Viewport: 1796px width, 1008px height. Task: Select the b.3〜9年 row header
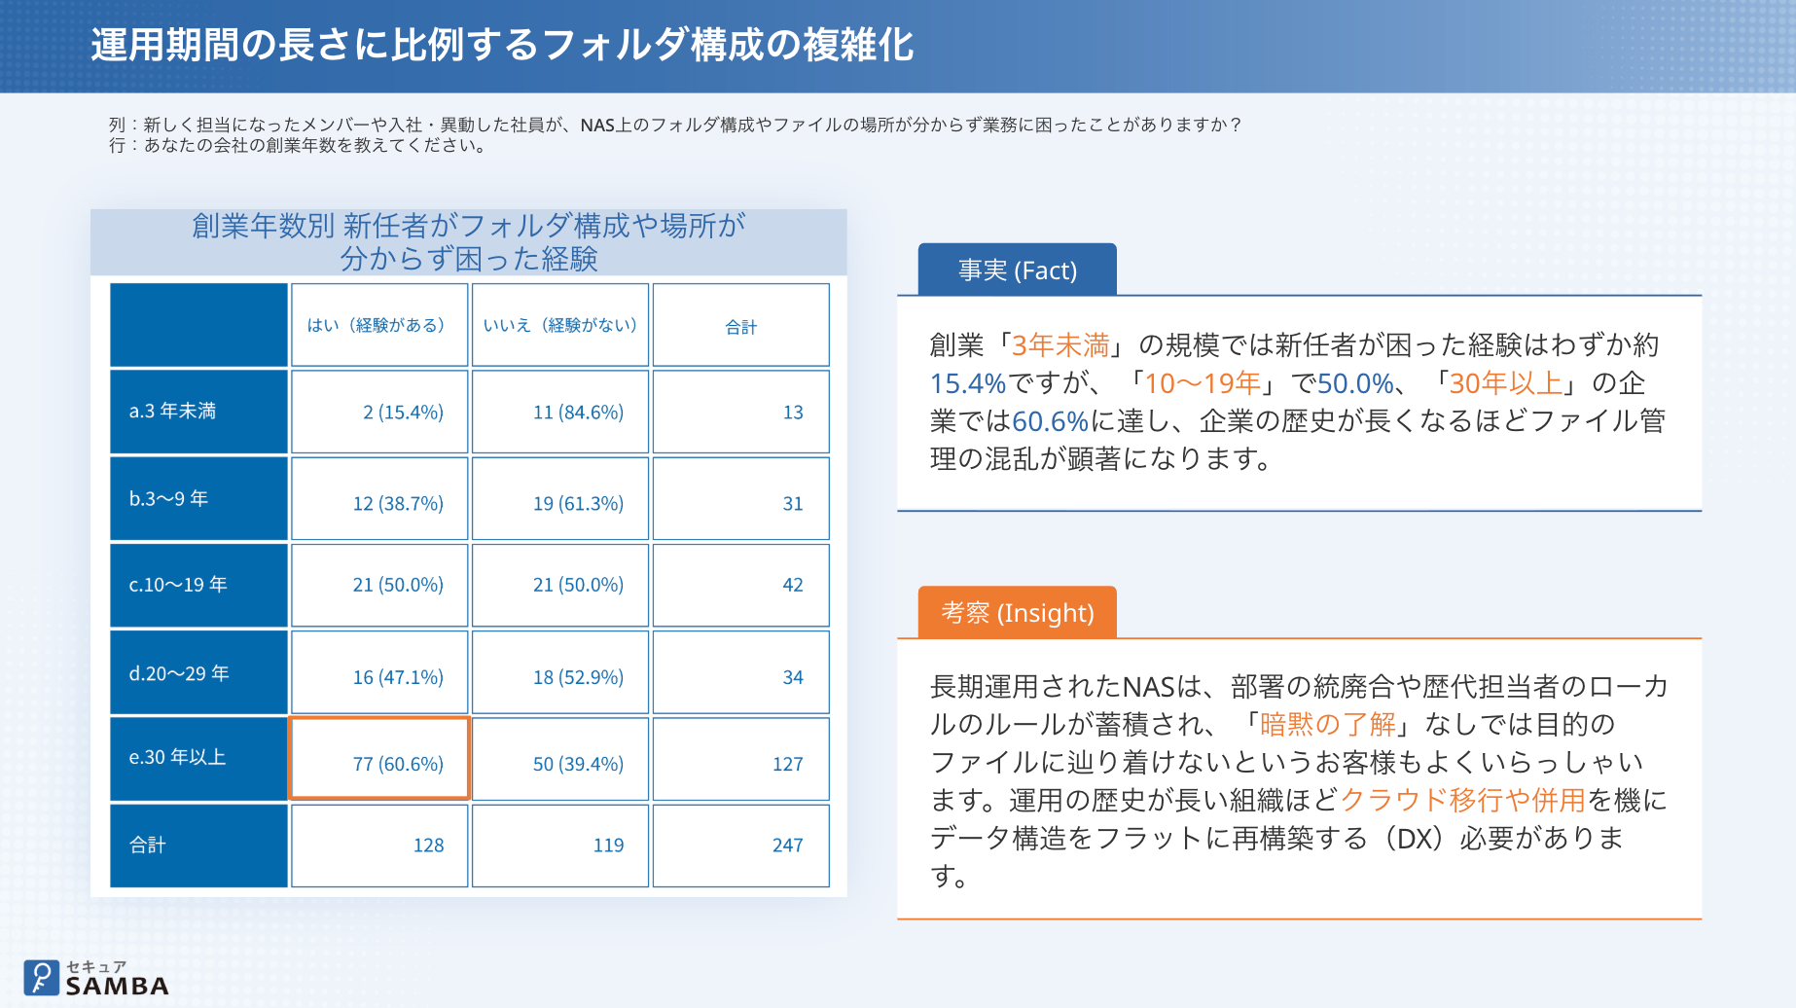[x=198, y=498]
